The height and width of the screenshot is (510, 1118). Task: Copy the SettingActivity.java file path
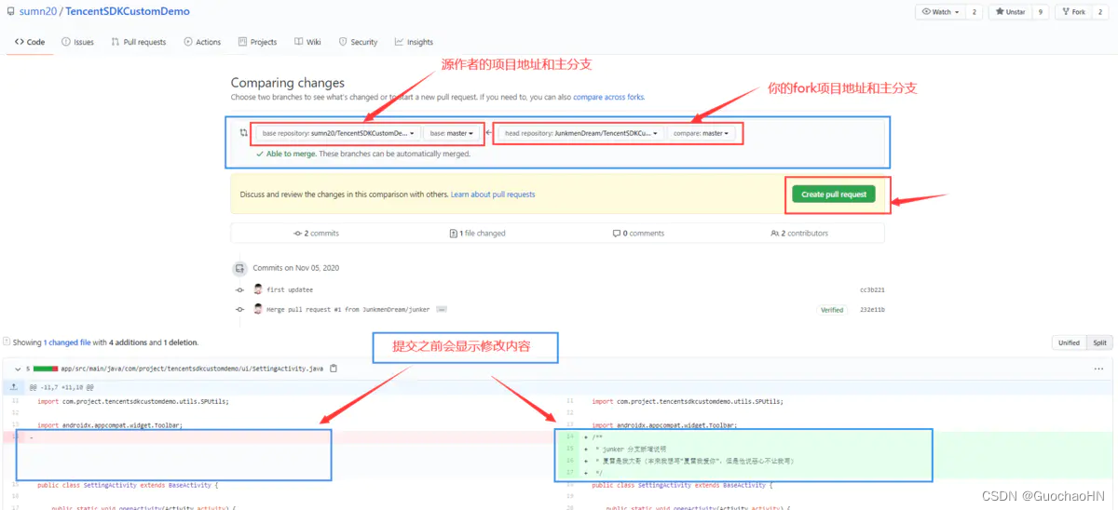point(334,369)
